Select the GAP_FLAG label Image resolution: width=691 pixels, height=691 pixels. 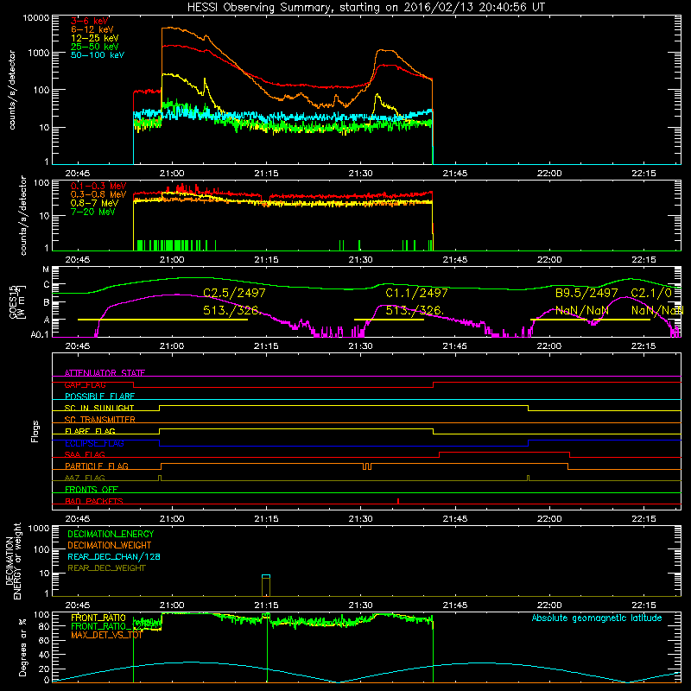click(85, 384)
